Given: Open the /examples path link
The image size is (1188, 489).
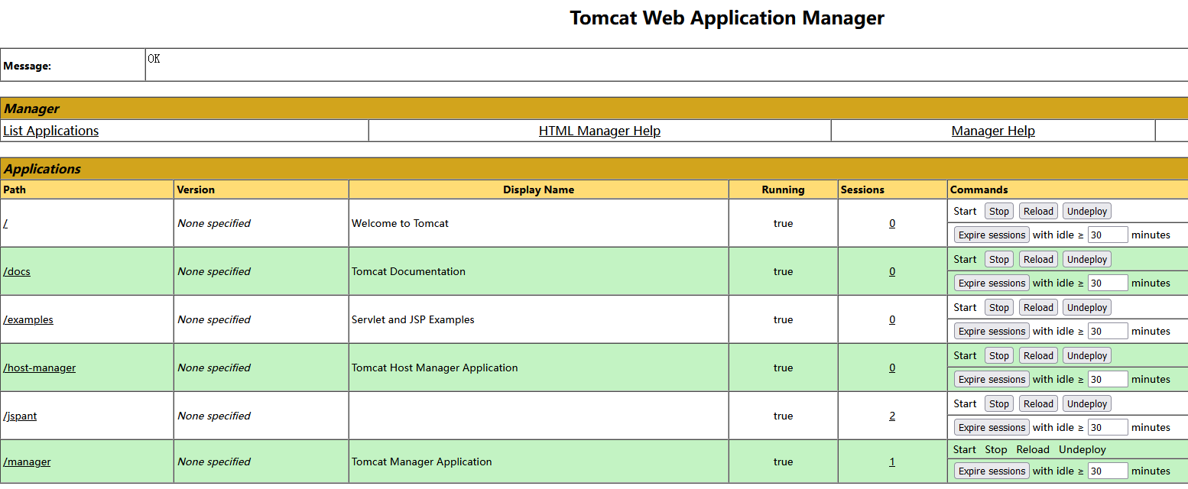Looking at the screenshot, I should pyautogui.click(x=28, y=319).
